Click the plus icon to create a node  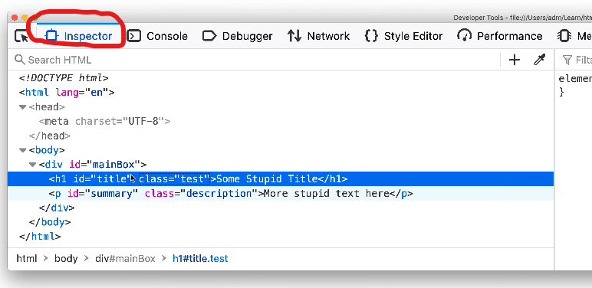point(515,60)
